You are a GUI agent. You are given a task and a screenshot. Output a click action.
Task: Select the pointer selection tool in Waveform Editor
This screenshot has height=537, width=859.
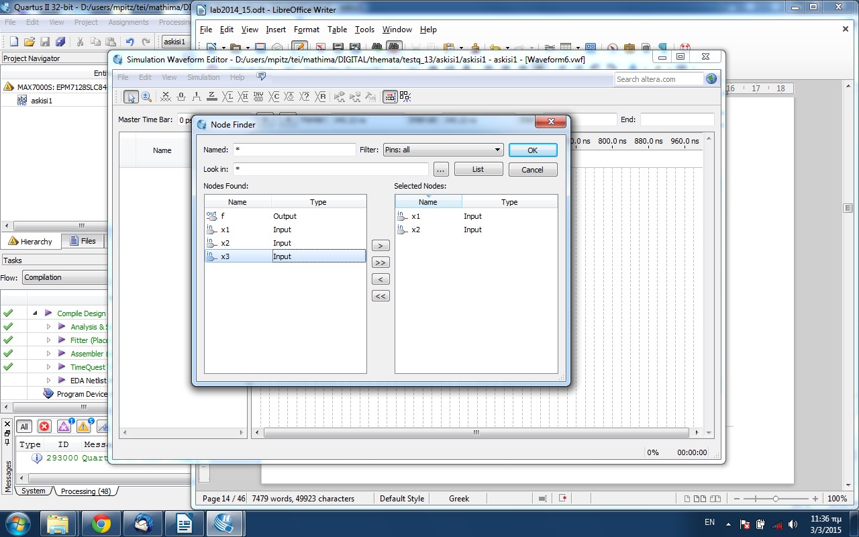[x=131, y=97]
